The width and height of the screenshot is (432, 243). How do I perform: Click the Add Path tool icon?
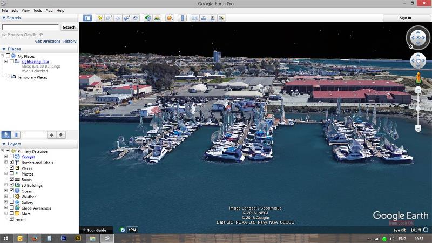tap(118, 18)
